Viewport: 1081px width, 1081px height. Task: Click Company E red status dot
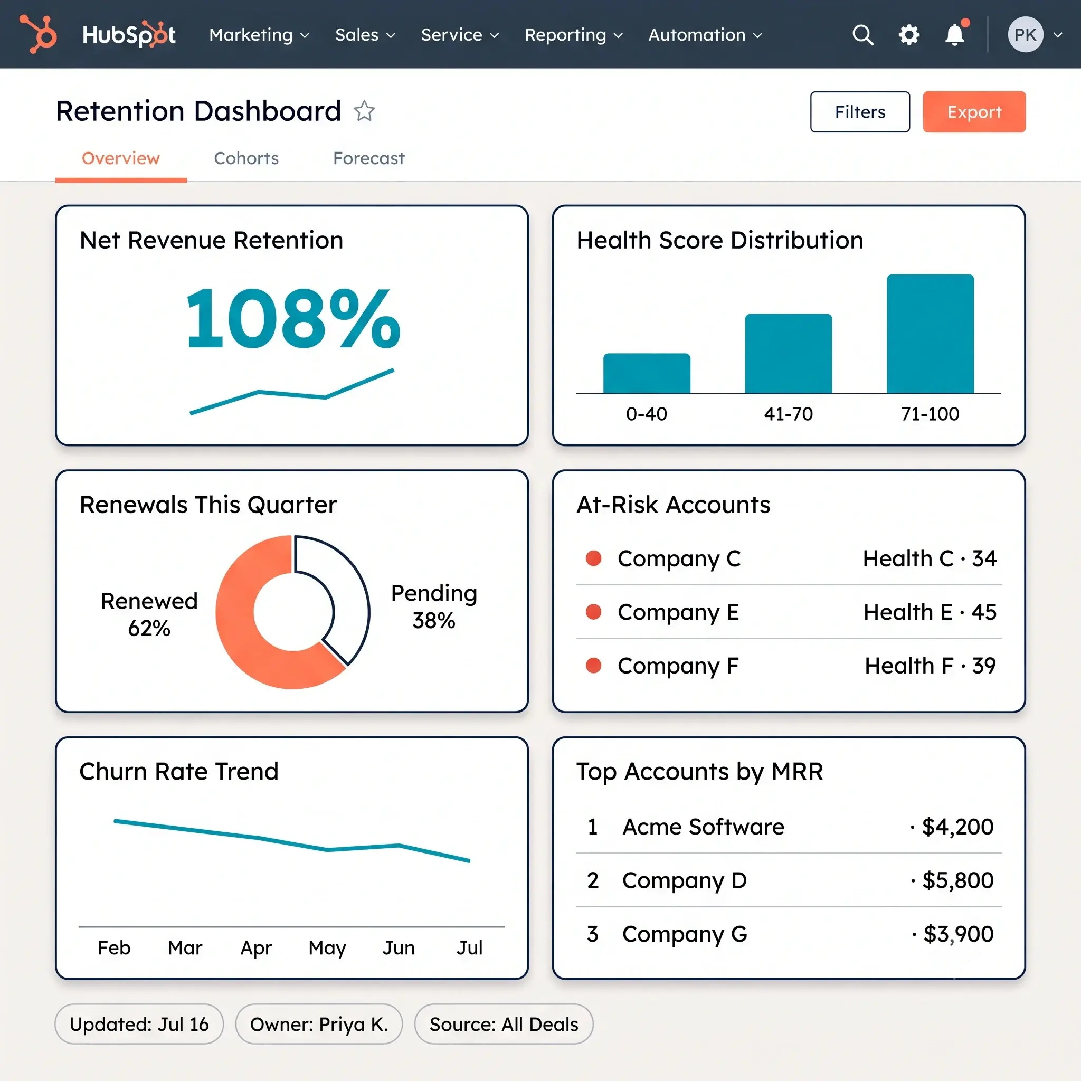(593, 612)
